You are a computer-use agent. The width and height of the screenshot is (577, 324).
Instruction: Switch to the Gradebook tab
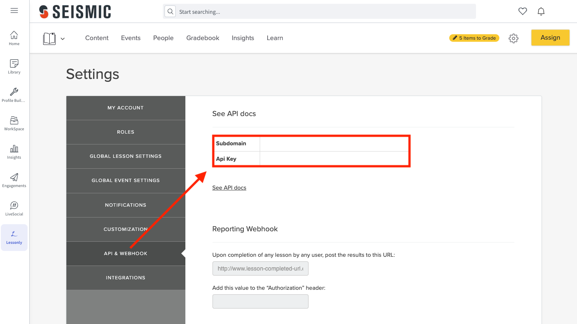tap(202, 38)
